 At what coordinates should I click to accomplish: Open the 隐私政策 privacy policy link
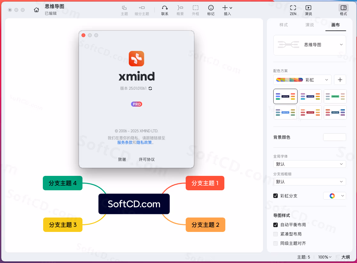[144, 143]
